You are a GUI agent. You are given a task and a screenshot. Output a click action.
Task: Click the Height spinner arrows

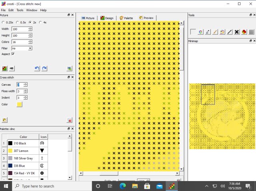tap(30, 35)
